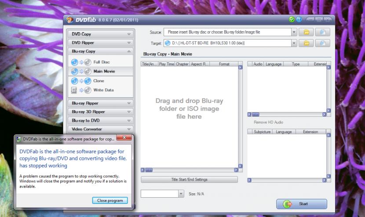Click subpicture list Language column header

point(284,132)
